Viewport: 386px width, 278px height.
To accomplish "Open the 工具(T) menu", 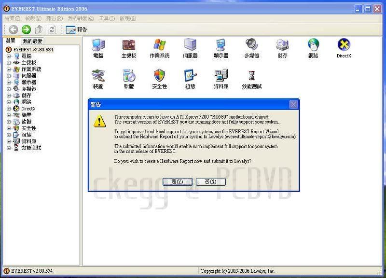I will (107, 18).
